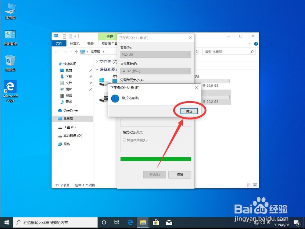The width and height of the screenshot is (305, 229).
Task: Open Edge from the taskbar
Action: [x=130, y=222]
